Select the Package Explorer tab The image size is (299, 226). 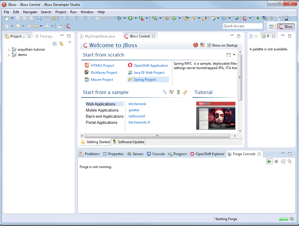[x=45, y=36]
